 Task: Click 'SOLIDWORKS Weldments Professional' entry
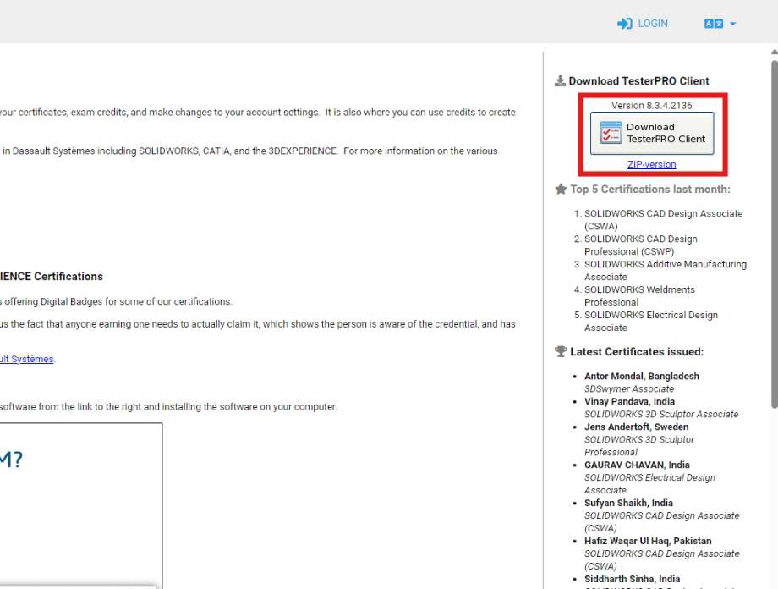click(x=639, y=296)
